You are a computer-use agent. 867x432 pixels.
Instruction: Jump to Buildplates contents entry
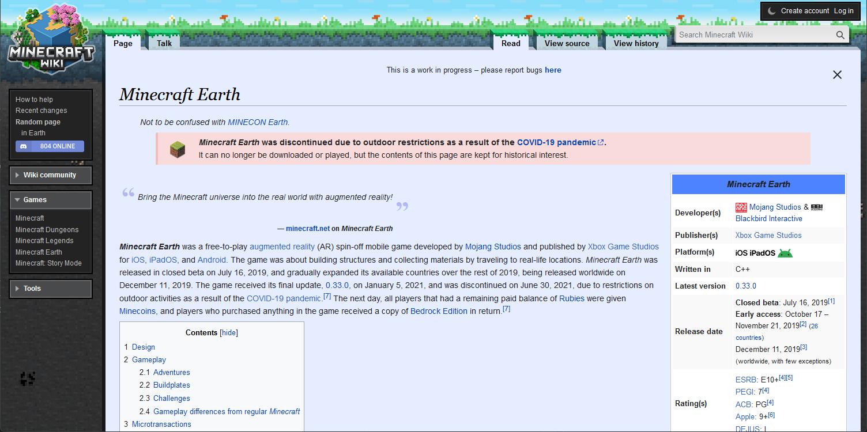coord(172,385)
